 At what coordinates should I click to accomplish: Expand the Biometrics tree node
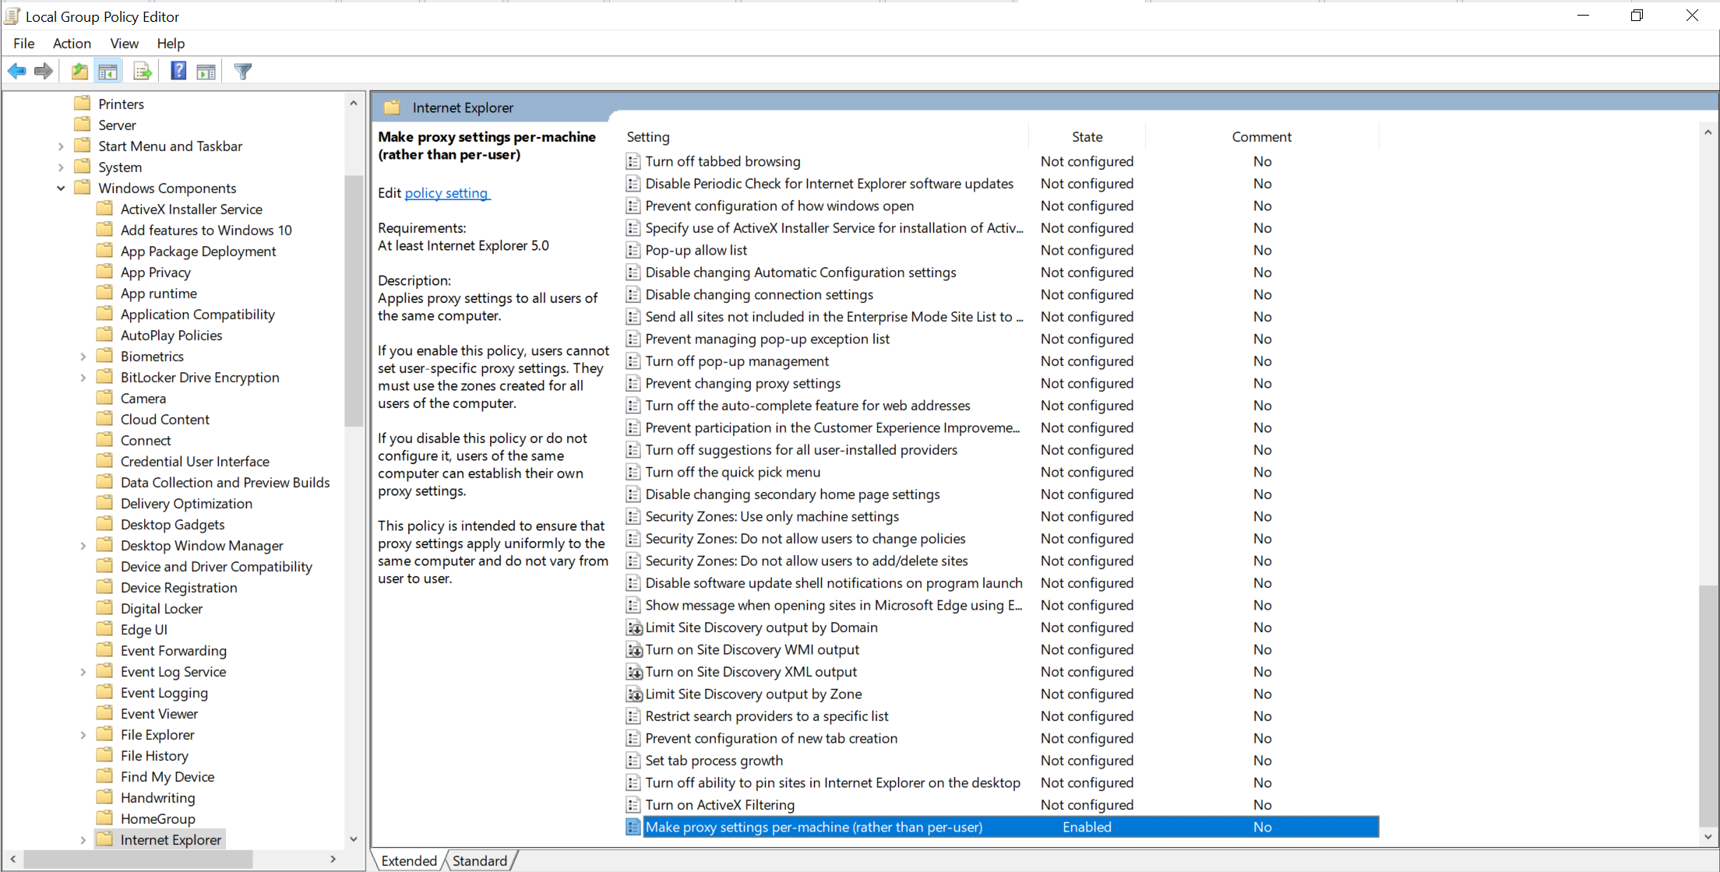click(x=83, y=356)
